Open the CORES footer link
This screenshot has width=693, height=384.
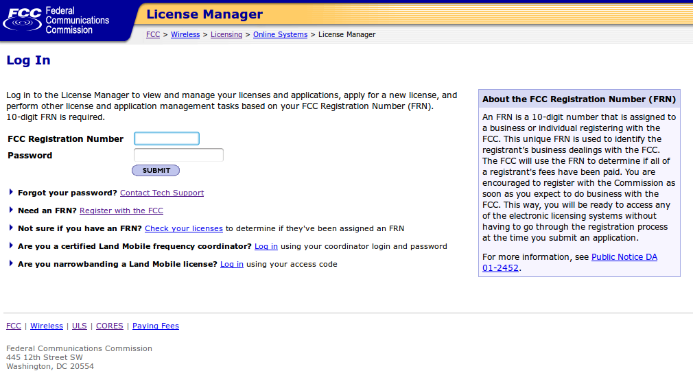point(110,326)
